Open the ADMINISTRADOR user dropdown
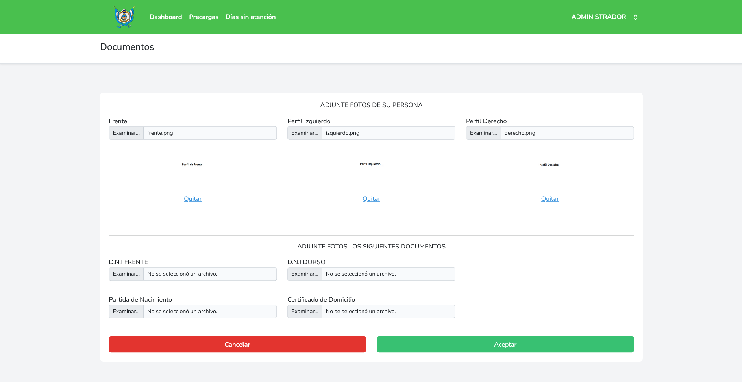Viewport: 742px width, 382px height. tap(598, 17)
